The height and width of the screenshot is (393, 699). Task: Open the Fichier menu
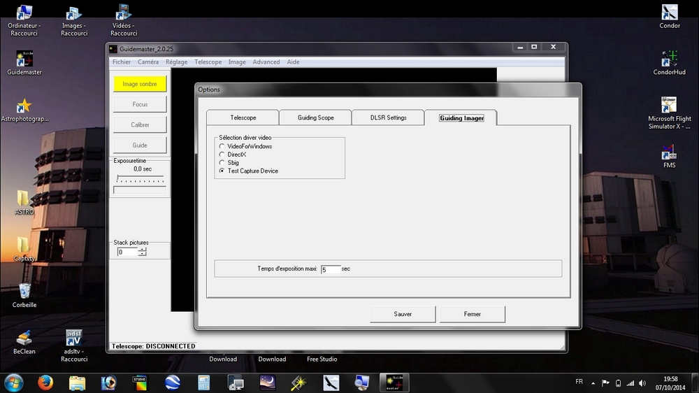121,62
